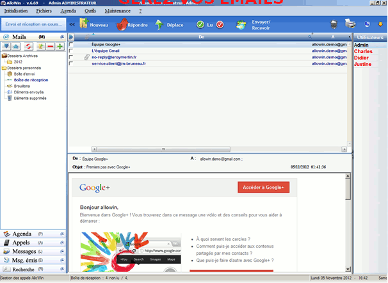Screen dimensions: 388x283
Task: Check the service.client@jm-bruneau.fr mail checkbox
Action: tap(71, 63)
